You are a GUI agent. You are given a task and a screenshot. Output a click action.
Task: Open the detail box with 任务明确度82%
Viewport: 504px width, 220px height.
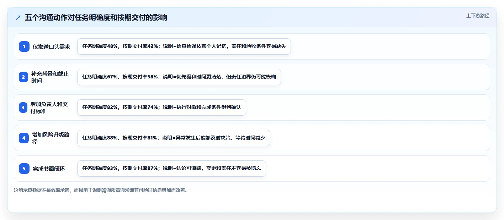click(x=161, y=108)
